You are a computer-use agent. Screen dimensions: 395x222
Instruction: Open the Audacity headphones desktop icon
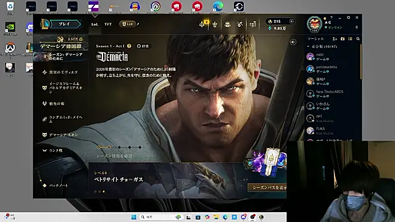coord(135,7)
